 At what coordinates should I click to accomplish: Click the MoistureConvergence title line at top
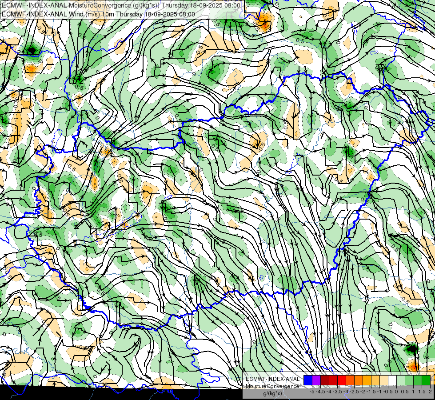[121, 5]
